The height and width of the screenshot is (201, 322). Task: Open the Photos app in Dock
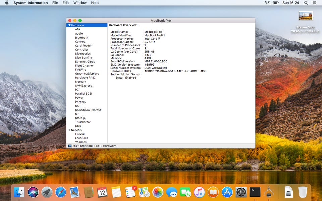(x=158, y=192)
